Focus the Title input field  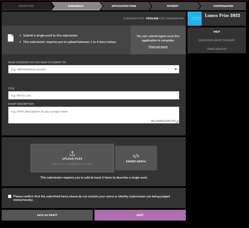click(x=94, y=96)
